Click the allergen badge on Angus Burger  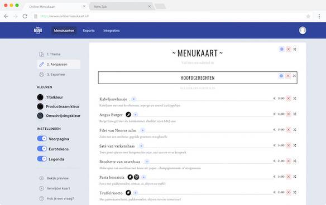click(x=128, y=114)
